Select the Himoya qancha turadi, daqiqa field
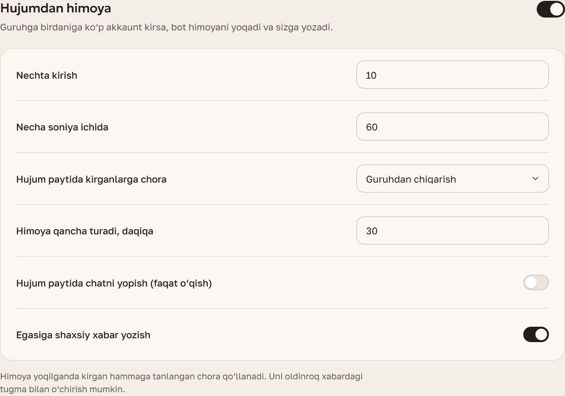565x396 pixels. point(452,231)
